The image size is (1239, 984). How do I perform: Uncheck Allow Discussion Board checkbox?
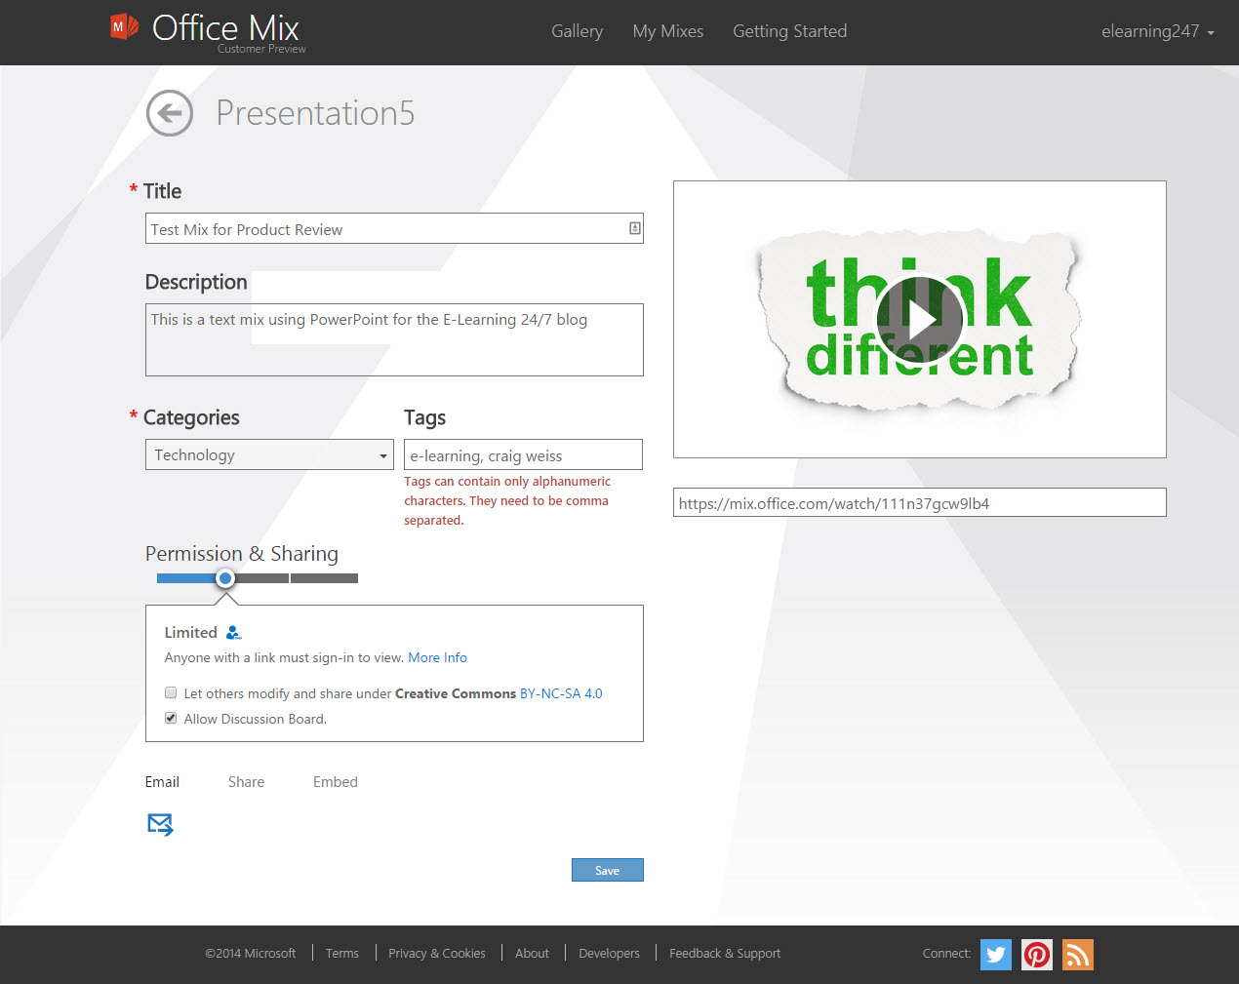click(x=171, y=719)
